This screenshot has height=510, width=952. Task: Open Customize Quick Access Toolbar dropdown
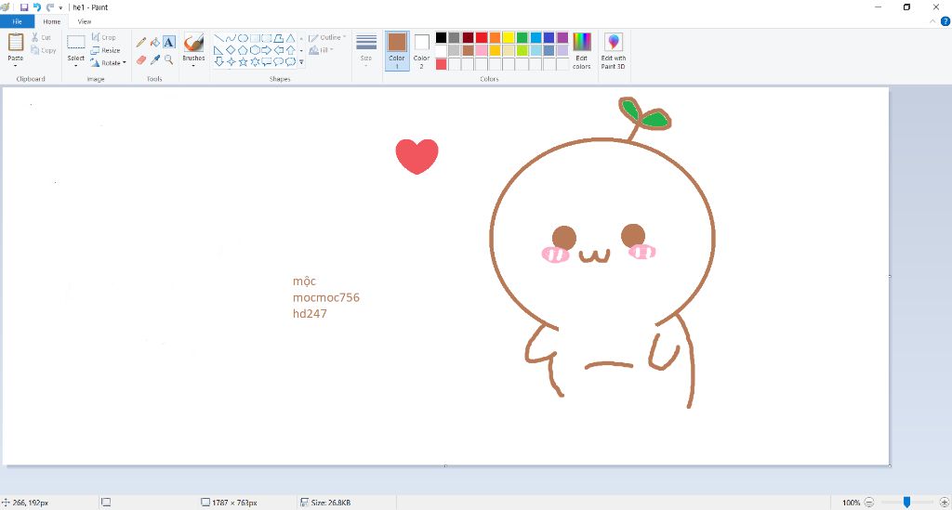[60, 7]
